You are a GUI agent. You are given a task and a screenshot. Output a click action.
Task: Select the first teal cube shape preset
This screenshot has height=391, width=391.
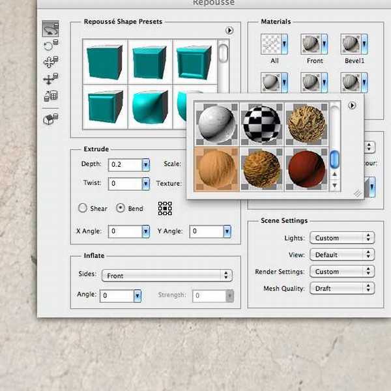click(105, 61)
